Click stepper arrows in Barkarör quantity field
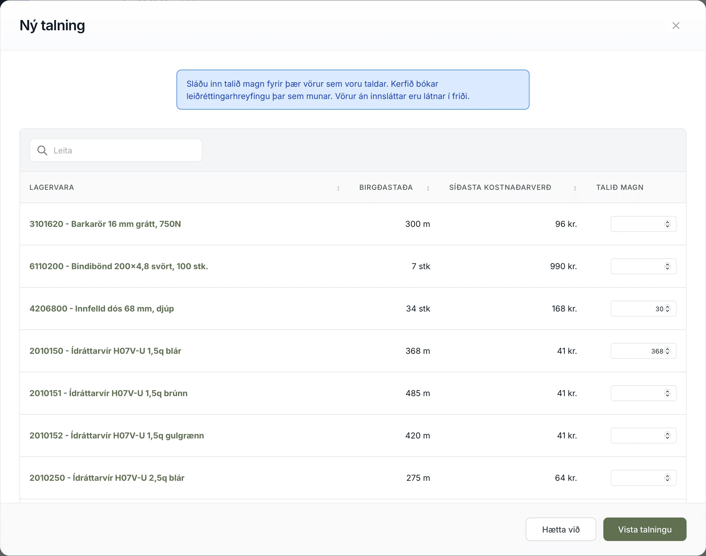This screenshot has height=556, width=706. pyautogui.click(x=667, y=224)
